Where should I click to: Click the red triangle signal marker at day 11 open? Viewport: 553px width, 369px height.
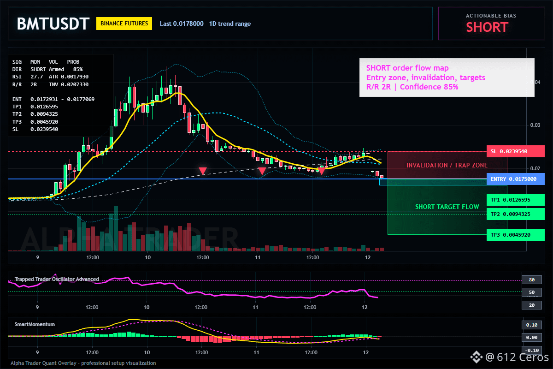pos(262,171)
